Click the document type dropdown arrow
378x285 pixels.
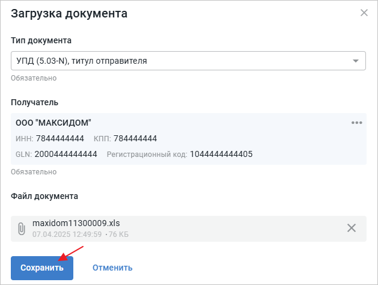pyautogui.click(x=356, y=61)
